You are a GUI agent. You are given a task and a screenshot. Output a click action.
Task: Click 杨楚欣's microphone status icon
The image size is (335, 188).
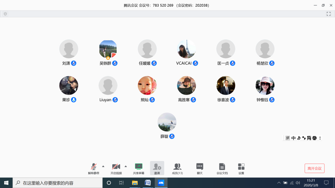coord(272,63)
